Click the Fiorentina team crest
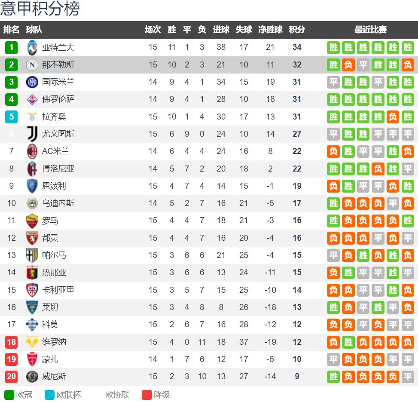Viewport: 418px width, 402px height. (x=32, y=99)
